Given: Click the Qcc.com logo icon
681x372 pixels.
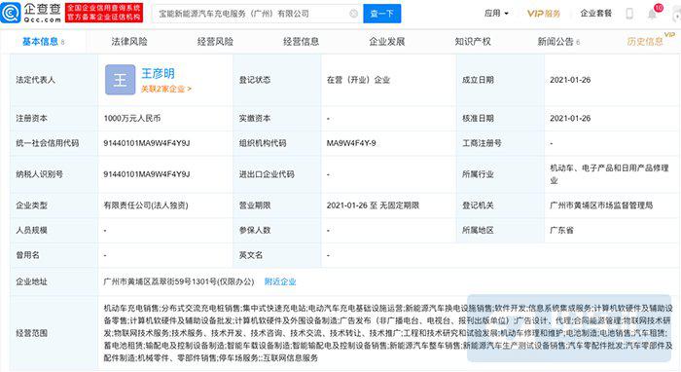Looking at the screenshot, I should [x=11, y=13].
